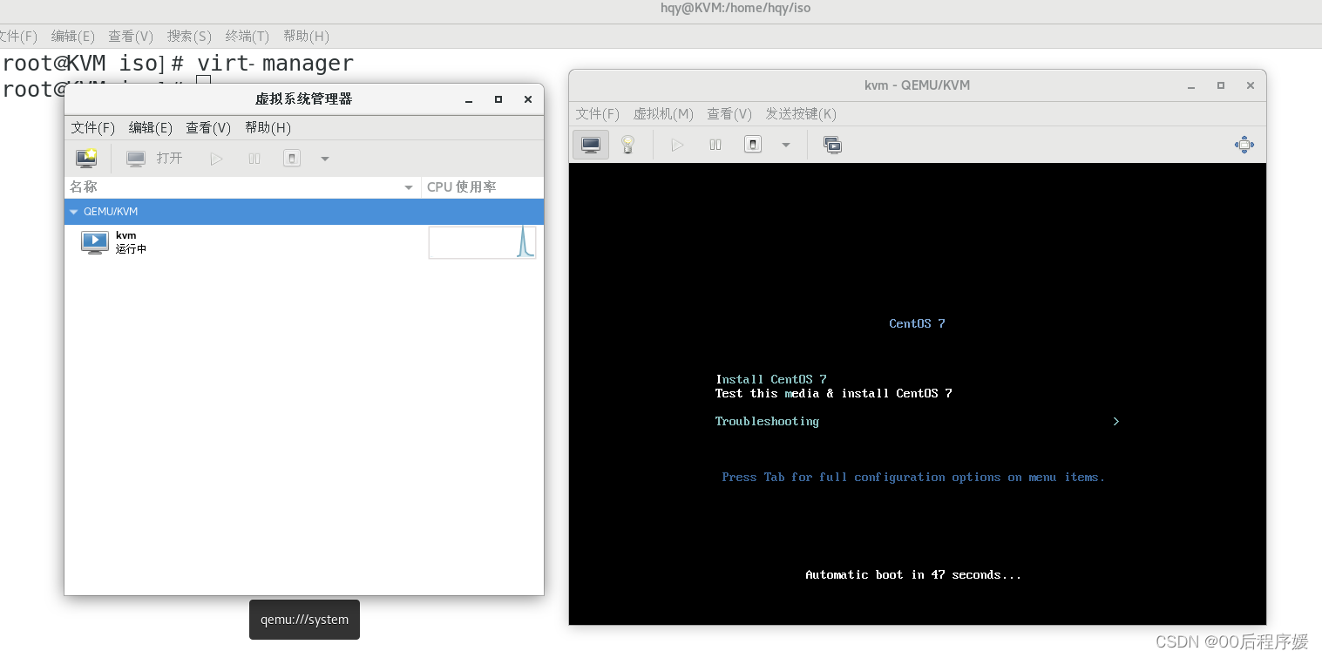
Task: Maximize the kvm - QEMU/KVM window
Action: click(x=1221, y=85)
